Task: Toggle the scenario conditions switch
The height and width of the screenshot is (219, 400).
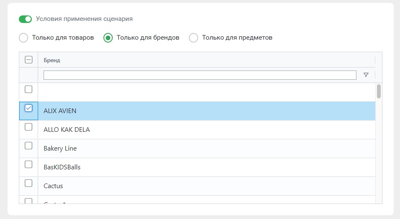Action: point(25,19)
